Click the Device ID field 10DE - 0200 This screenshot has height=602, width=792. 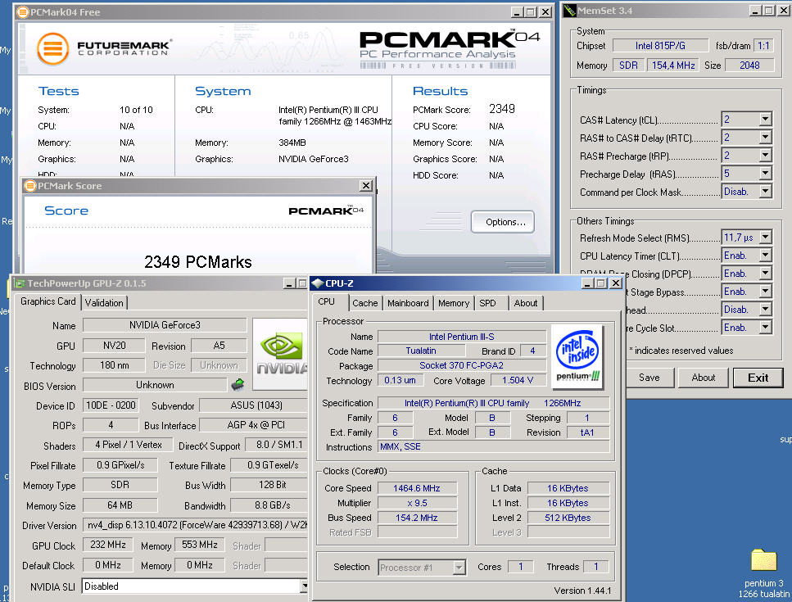(111, 405)
